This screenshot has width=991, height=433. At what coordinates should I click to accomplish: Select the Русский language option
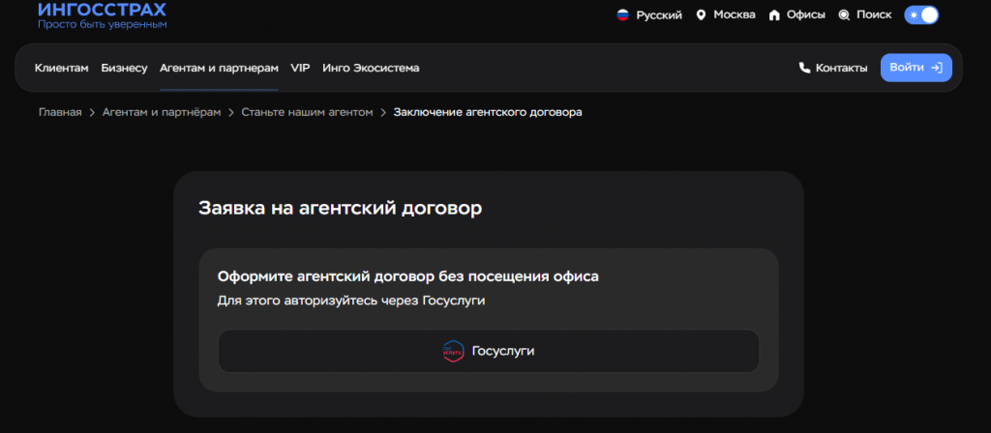point(659,15)
